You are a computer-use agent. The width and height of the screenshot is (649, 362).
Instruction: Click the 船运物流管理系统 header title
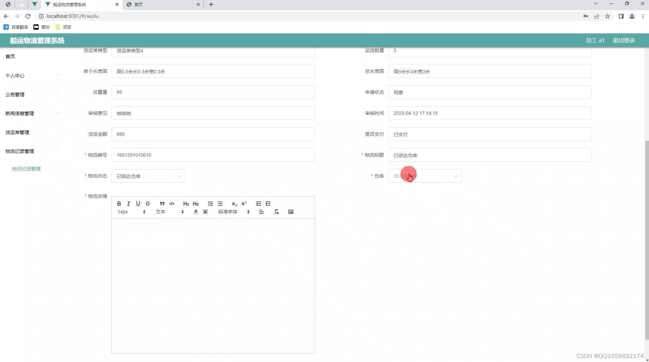37,41
